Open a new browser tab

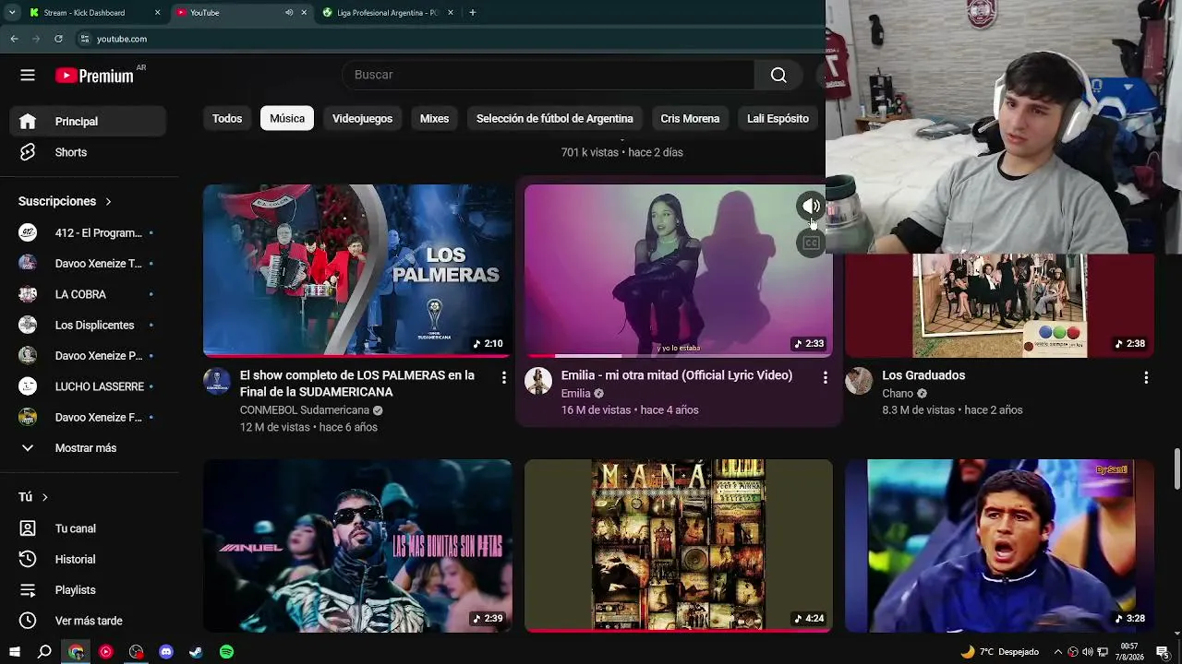point(472,13)
